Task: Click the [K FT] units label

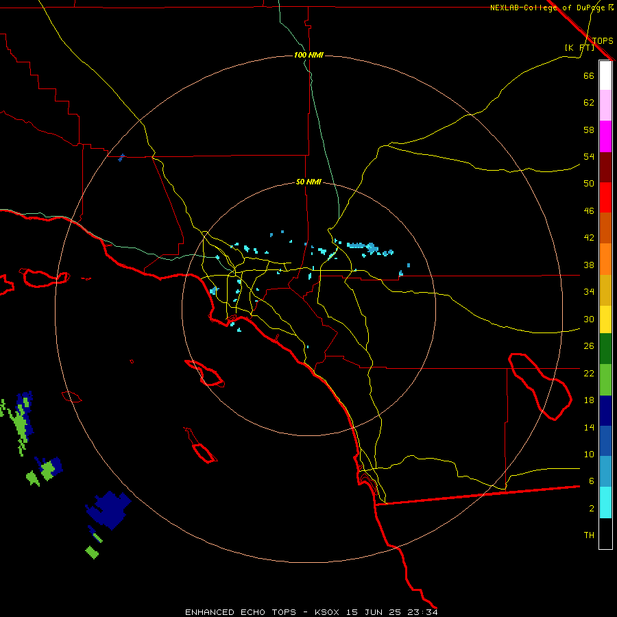Action: pos(579,48)
